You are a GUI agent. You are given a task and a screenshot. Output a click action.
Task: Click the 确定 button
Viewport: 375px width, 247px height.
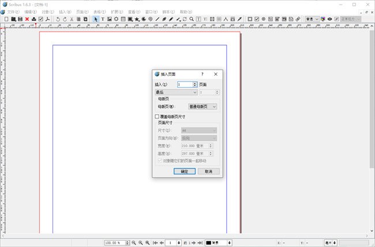coord(184,171)
